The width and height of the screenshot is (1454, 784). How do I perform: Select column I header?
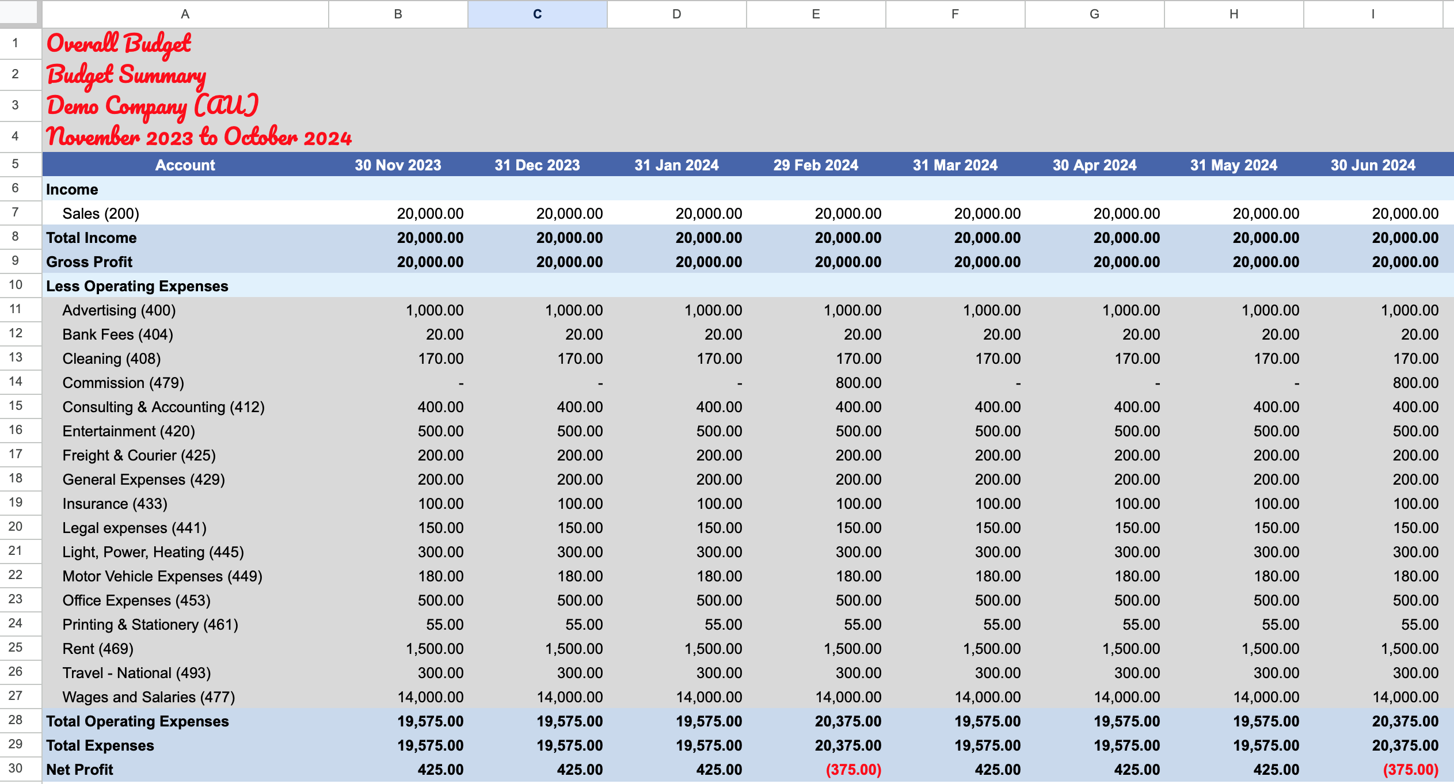1373,14
